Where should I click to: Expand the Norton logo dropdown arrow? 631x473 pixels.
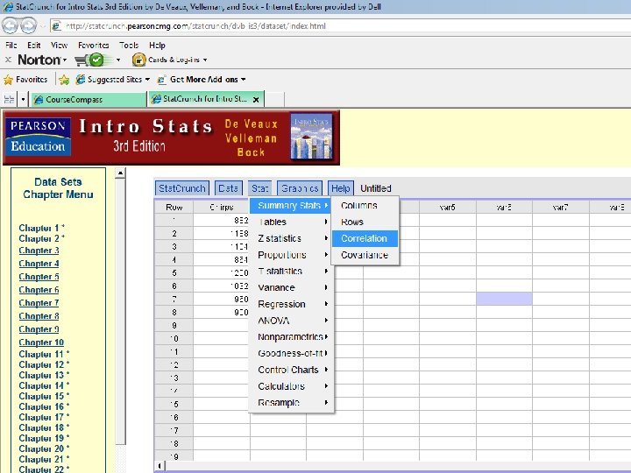[65, 60]
